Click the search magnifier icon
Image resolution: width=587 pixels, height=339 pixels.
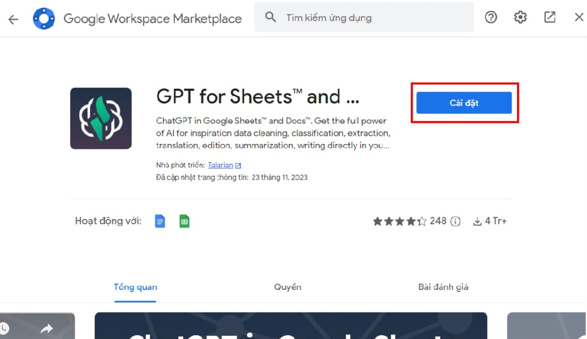coord(271,18)
